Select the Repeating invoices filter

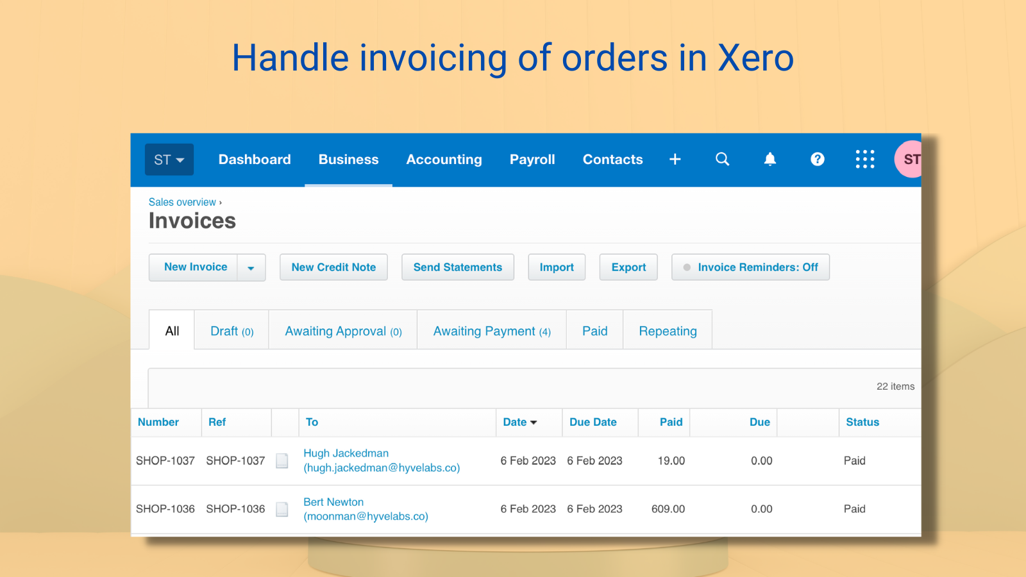[667, 330]
